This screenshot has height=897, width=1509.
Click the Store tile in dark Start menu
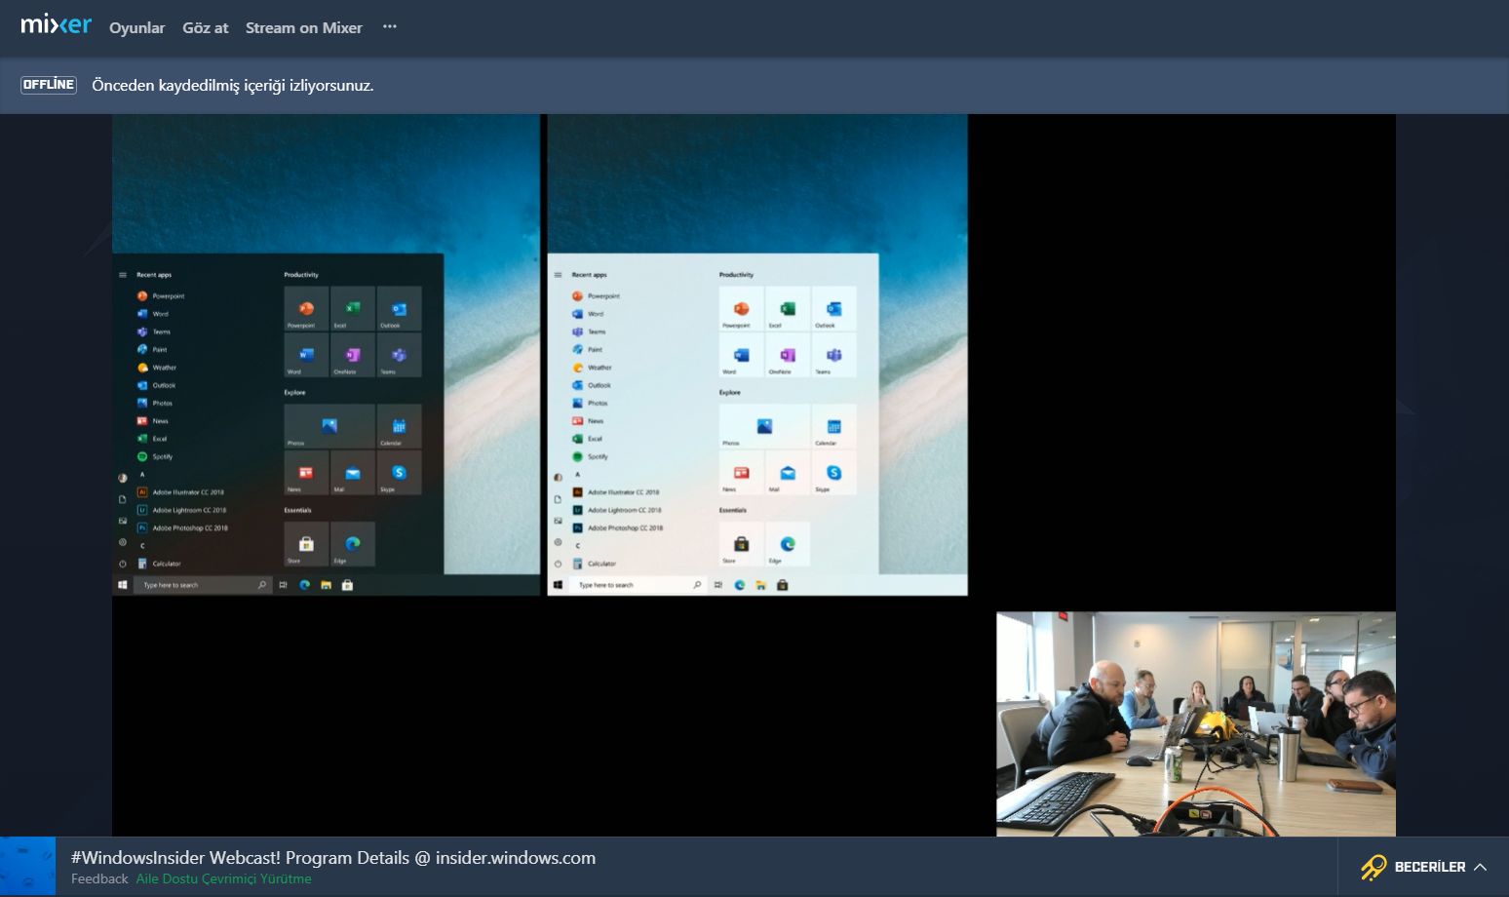[x=306, y=544]
